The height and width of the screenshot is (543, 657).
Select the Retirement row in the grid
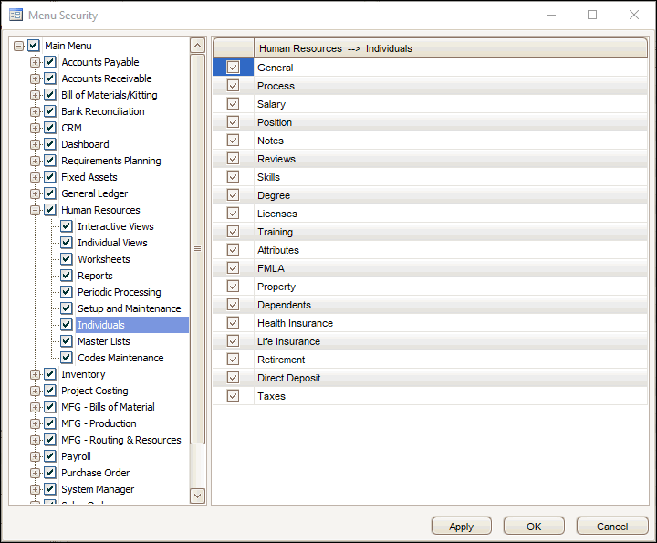(x=281, y=360)
